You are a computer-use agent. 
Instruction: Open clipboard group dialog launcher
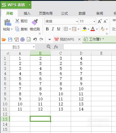(40, 34)
